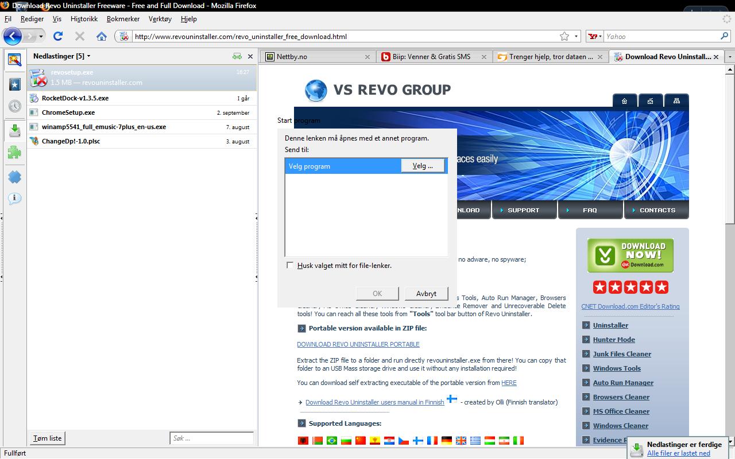Click the search magnifier icon in the Yahoo box
This screenshot has width=735, height=459.
(x=725, y=36)
